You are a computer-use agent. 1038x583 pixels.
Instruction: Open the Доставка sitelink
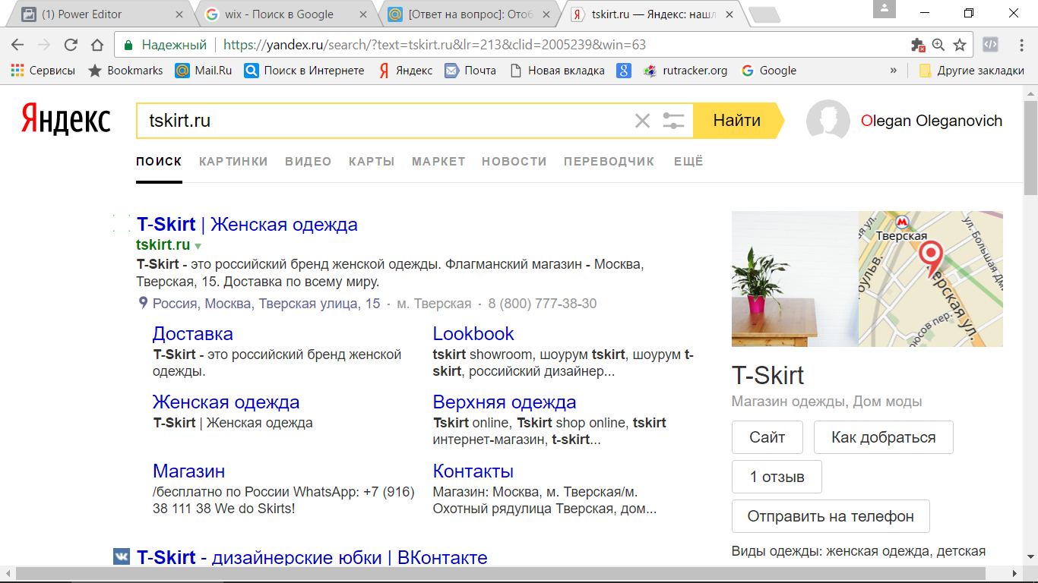(x=193, y=334)
